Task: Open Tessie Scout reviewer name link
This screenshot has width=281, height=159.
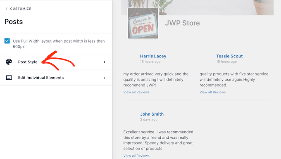Action: point(229,56)
